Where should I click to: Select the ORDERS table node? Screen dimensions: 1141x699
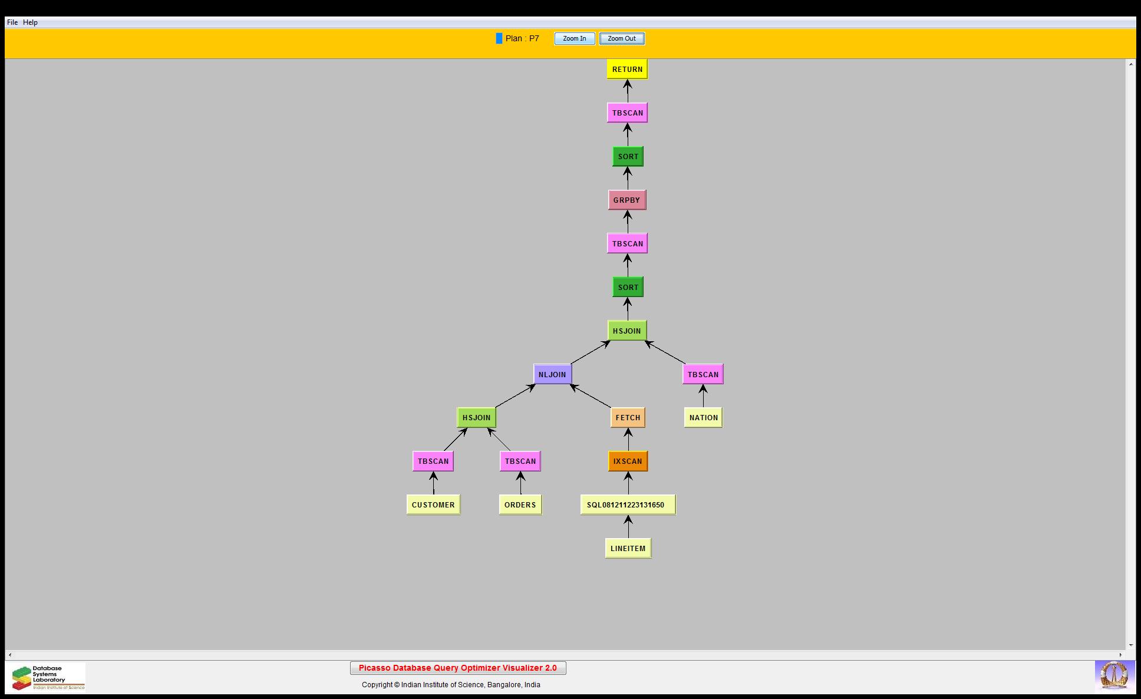[x=520, y=505]
